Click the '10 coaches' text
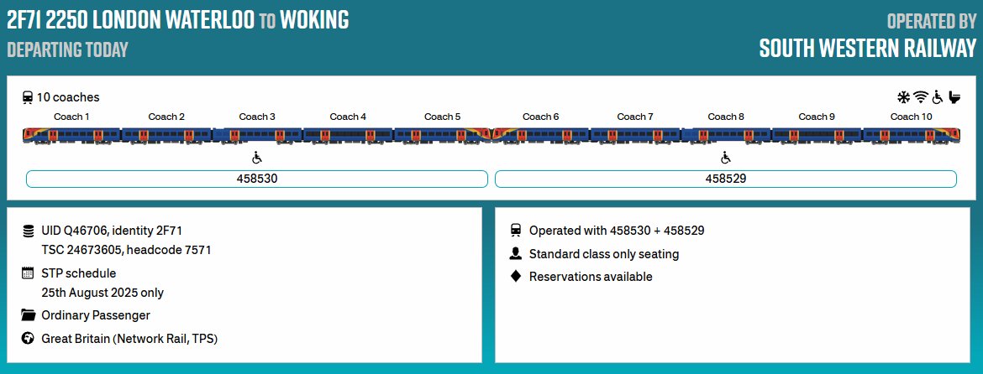983x374 pixels. [68, 97]
